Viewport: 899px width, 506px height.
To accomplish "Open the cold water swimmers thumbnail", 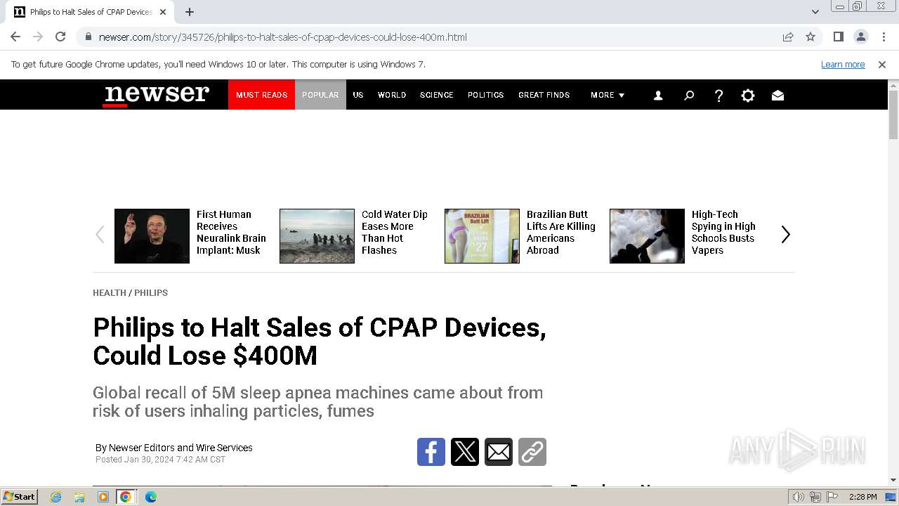I will click(x=317, y=236).
